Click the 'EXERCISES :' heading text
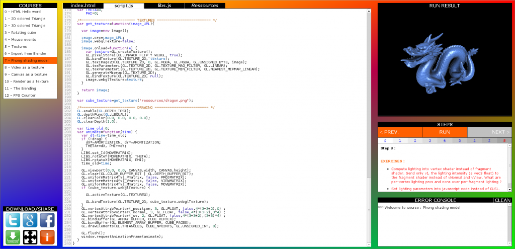 [392, 161]
